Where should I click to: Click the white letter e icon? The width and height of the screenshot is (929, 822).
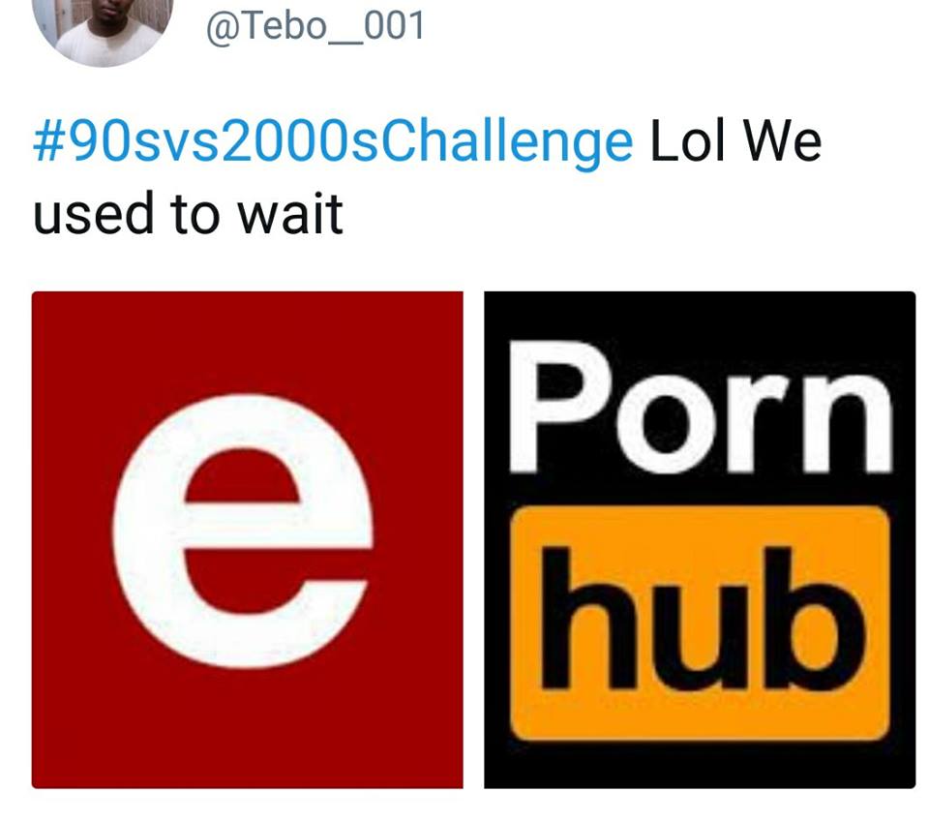click(x=243, y=532)
